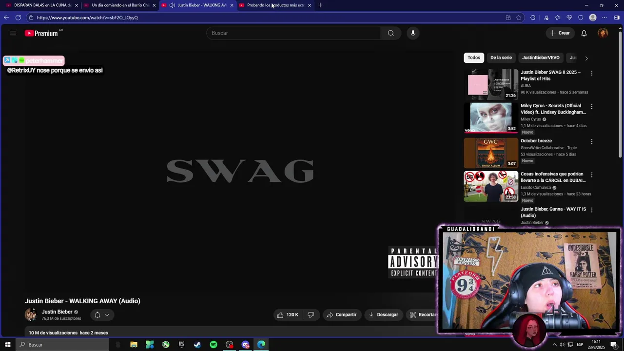624x351 pixels.
Task: Click the search magnifier button
Action: pyautogui.click(x=391, y=33)
